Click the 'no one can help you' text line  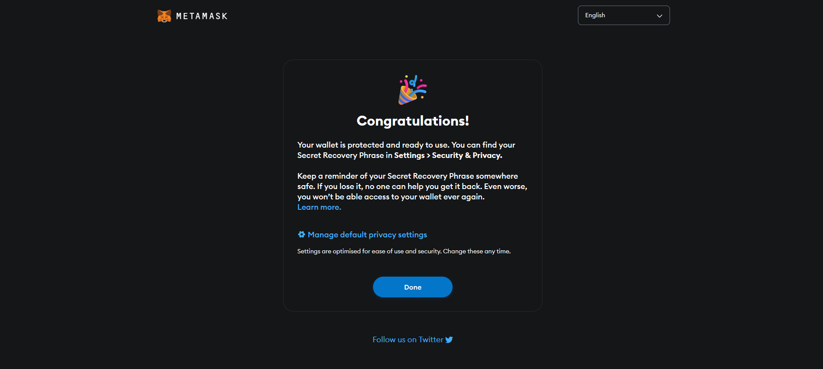pyautogui.click(x=412, y=186)
